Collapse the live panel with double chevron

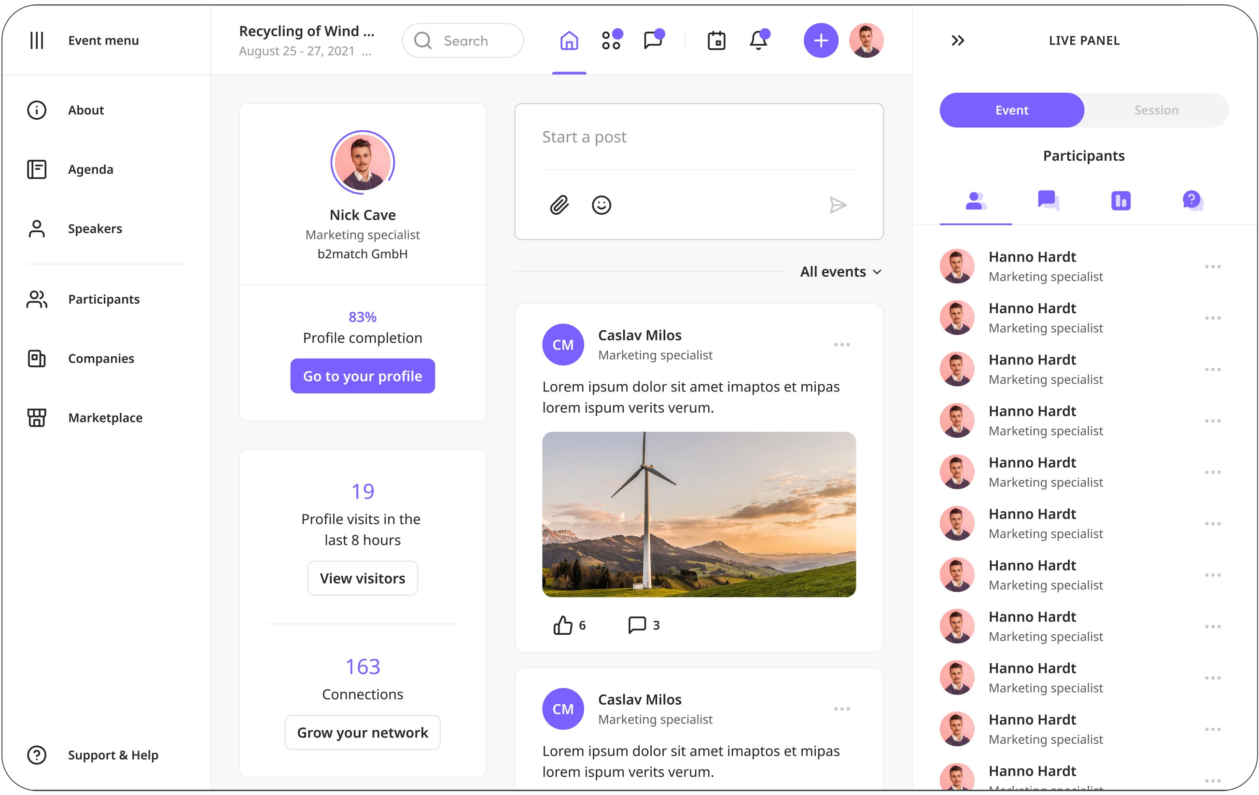tap(957, 41)
